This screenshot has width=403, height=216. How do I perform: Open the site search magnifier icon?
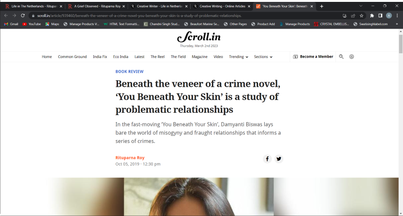click(x=341, y=57)
